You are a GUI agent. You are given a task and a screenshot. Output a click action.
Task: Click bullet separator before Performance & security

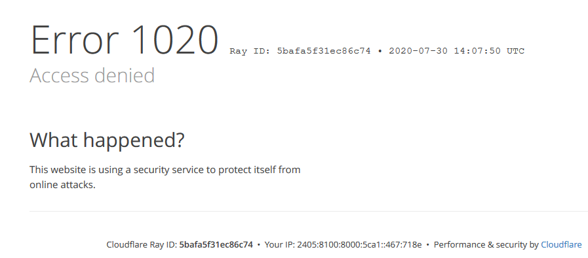pos(428,245)
